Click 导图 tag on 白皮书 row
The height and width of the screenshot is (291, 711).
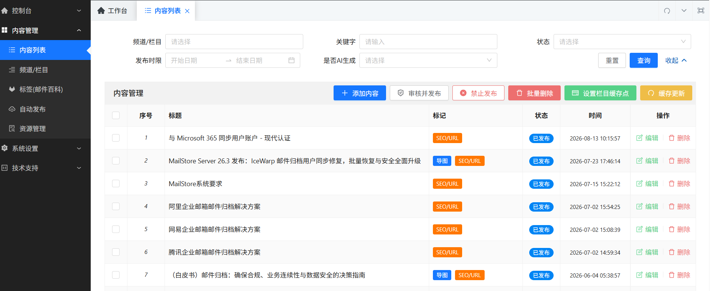point(442,275)
